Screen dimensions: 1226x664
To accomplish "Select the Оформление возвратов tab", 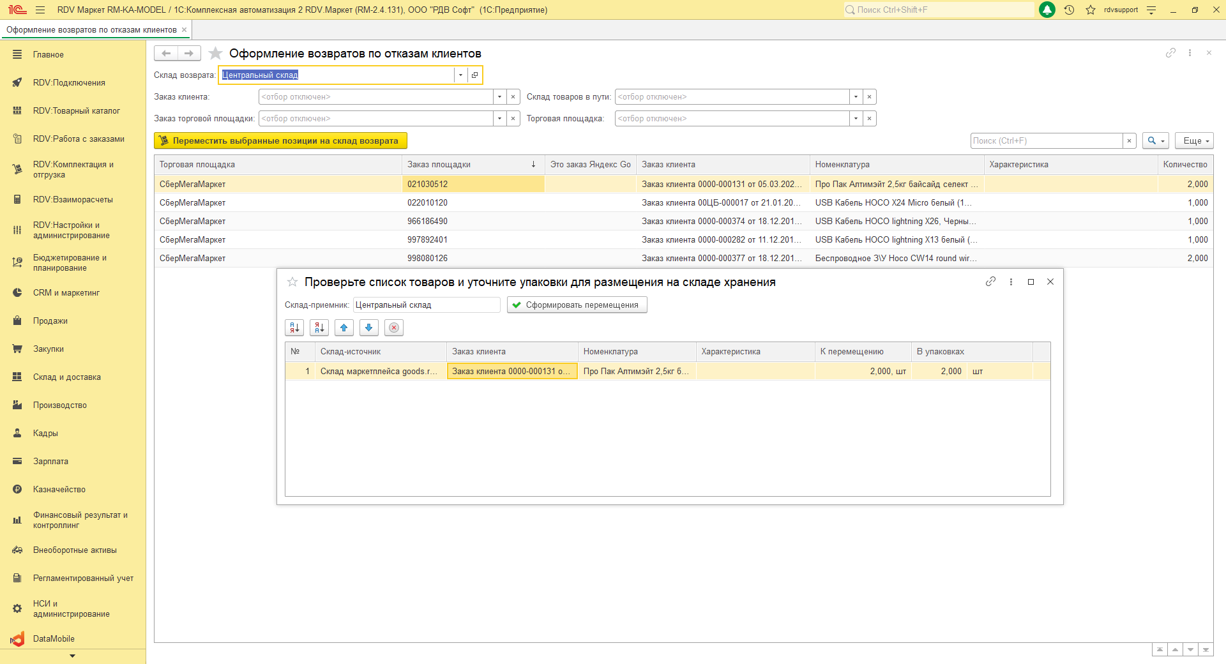I will click(91, 29).
